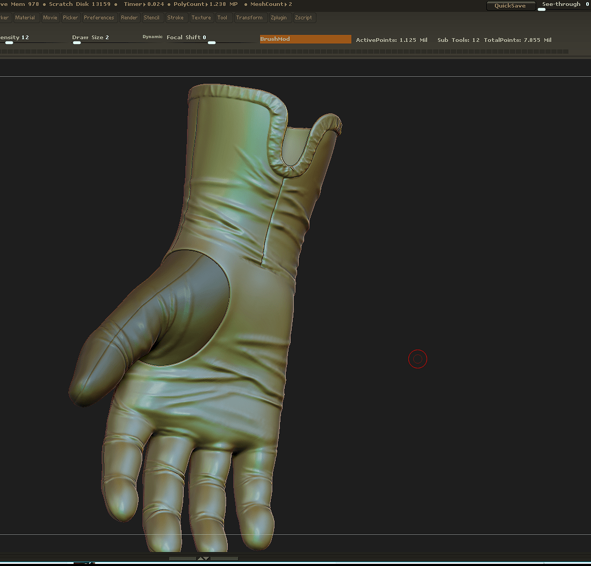
Task: Click the PolyCount 1.238 MP readout
Action: pyautogui.click(x=206, y=4)
